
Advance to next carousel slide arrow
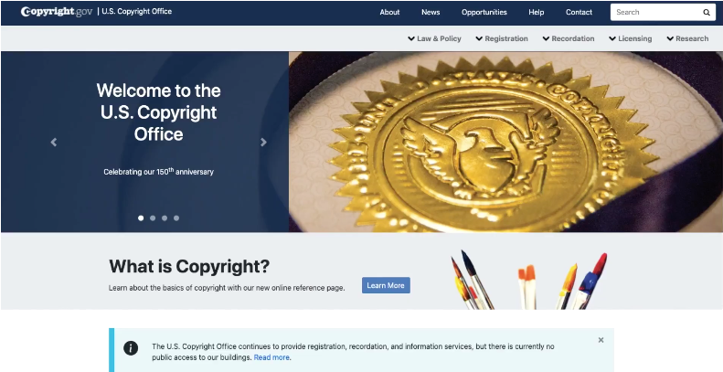(x=264, y=142)
